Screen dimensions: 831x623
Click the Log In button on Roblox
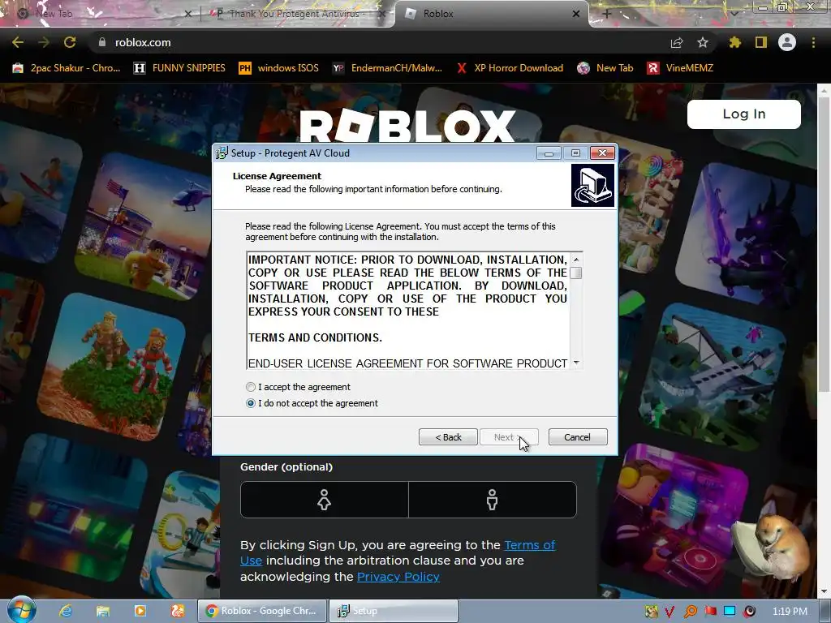point(743,114)
